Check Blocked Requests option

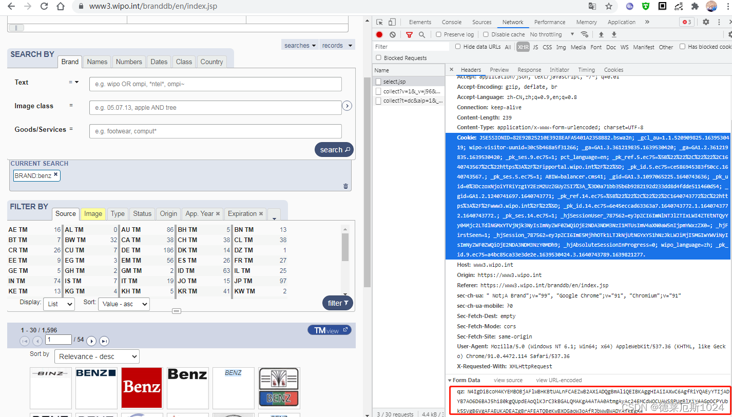[379, 58]
